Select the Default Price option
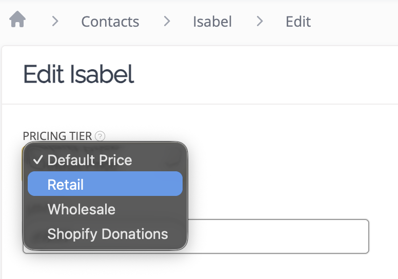 pos(90,160)
